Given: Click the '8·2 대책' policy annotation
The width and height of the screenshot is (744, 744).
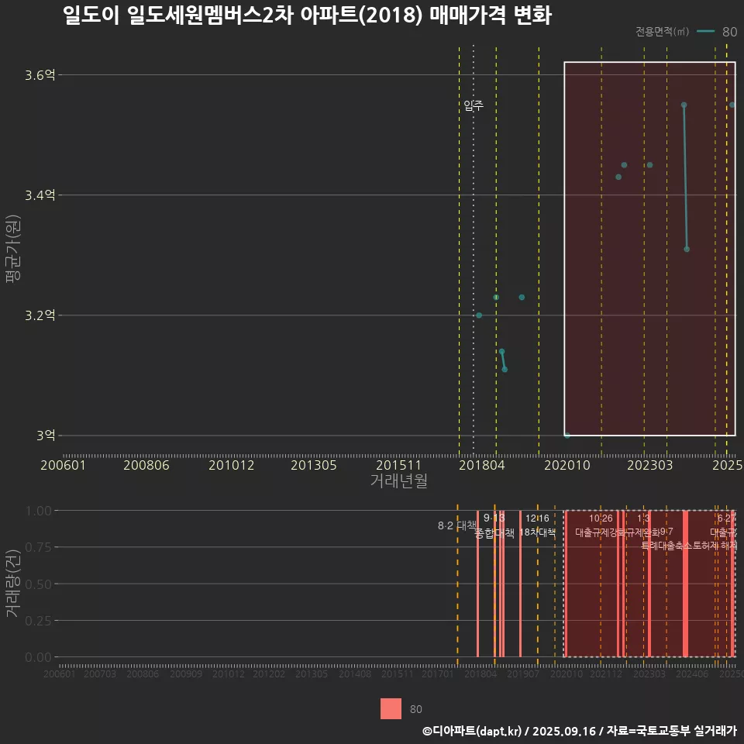Looking at the screenshot, I should coord(457,525).
